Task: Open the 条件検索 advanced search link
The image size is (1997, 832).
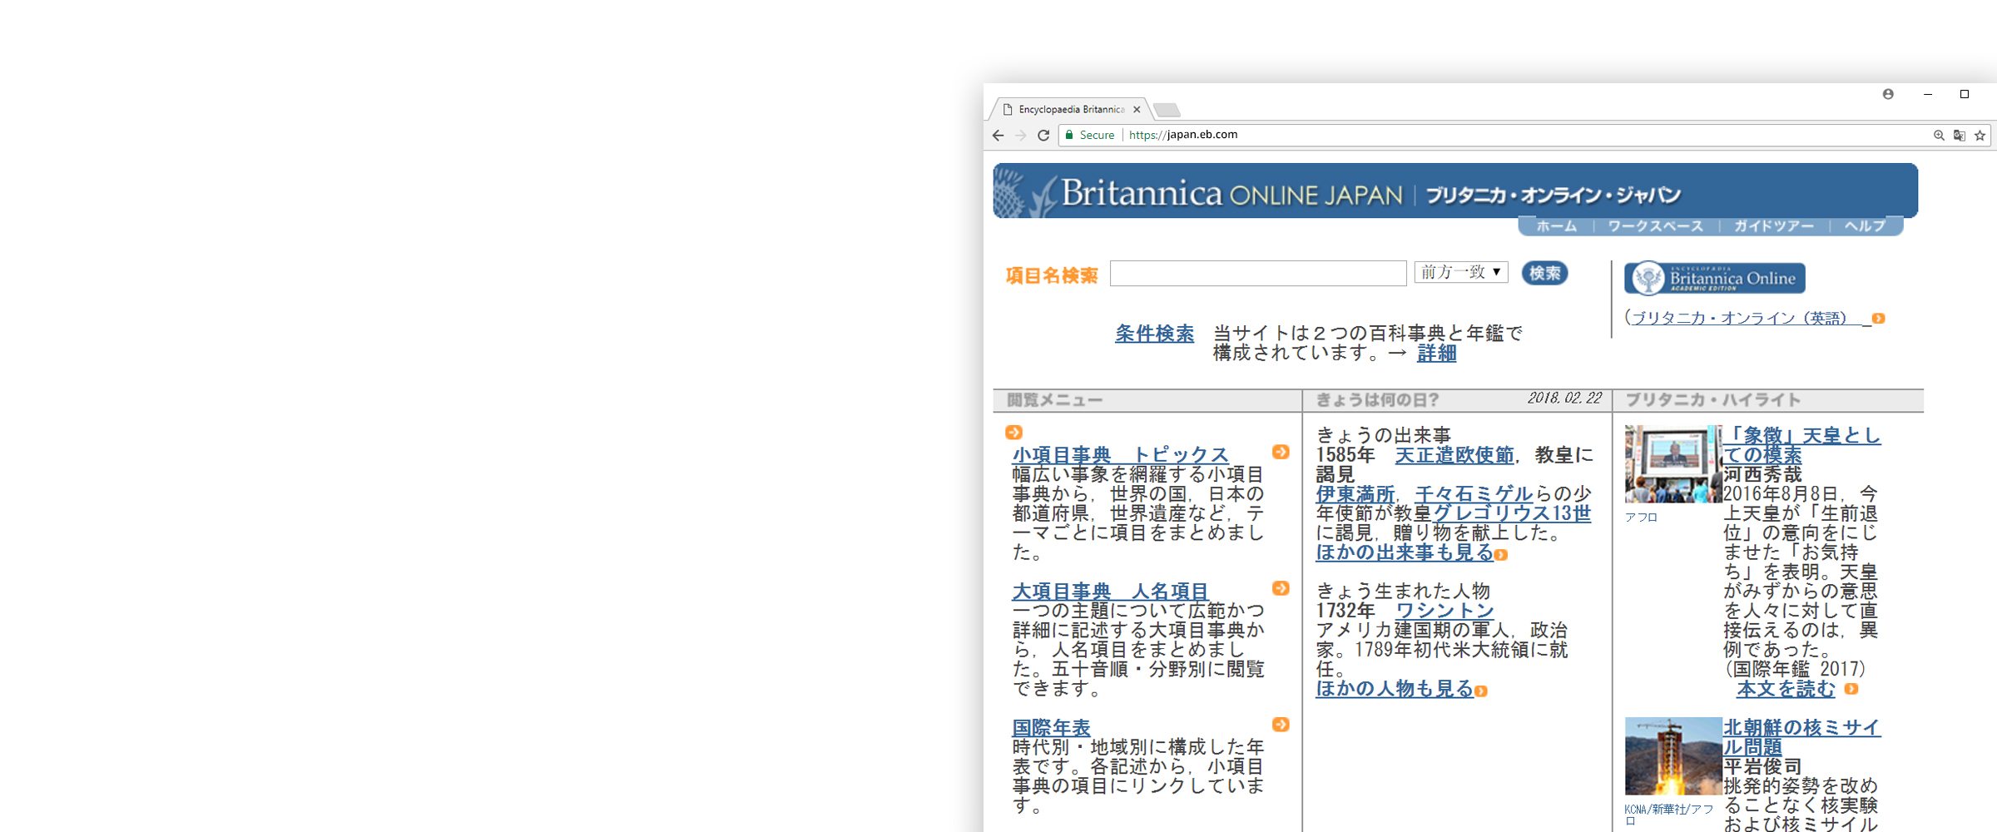Action: pos(1155,334)
